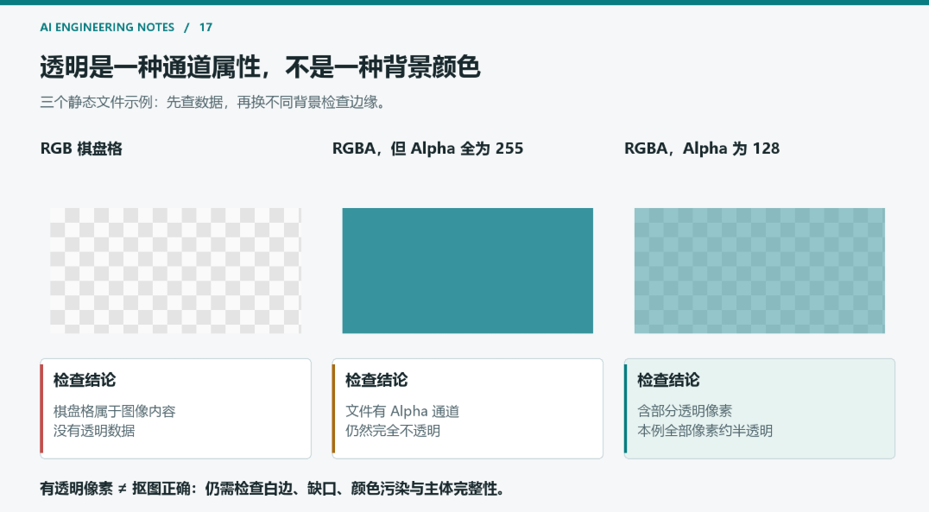The width and height of the screenshot is (929, 512).
Task: Click the subtitle starting '三个静态文件示例'
Action: 214,102
